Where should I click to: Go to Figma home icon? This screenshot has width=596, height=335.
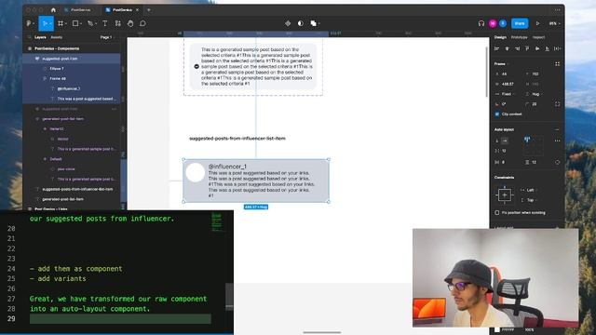(x=53, y=10)
